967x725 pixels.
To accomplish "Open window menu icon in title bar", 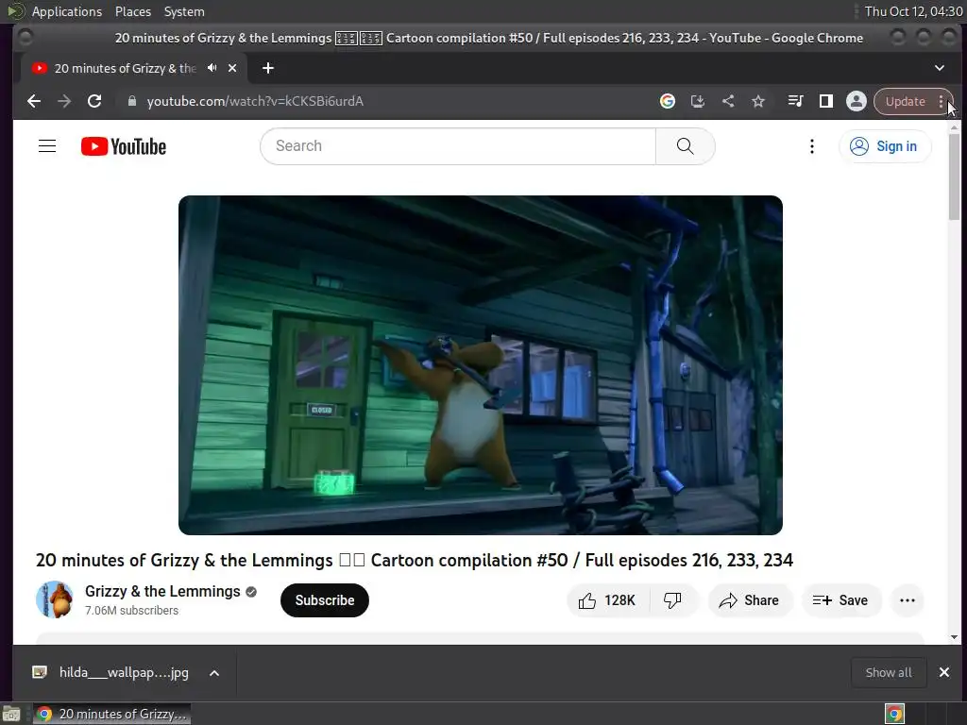I will point(25,38).
